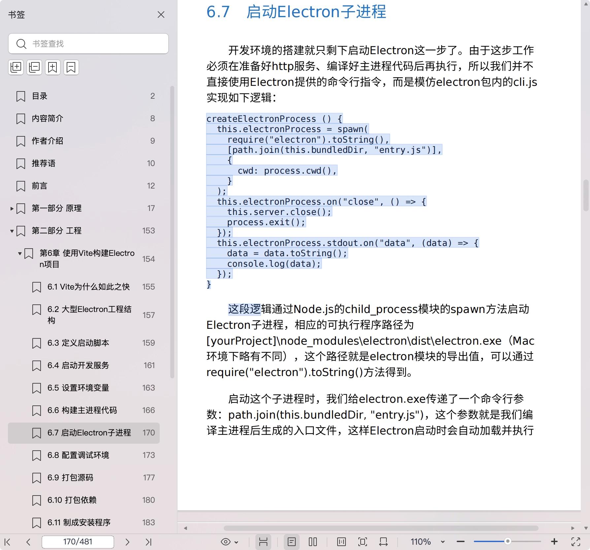Click the magnifier icon in search box
The width and height of the screenshot is (590, 550).
[21, 44]
